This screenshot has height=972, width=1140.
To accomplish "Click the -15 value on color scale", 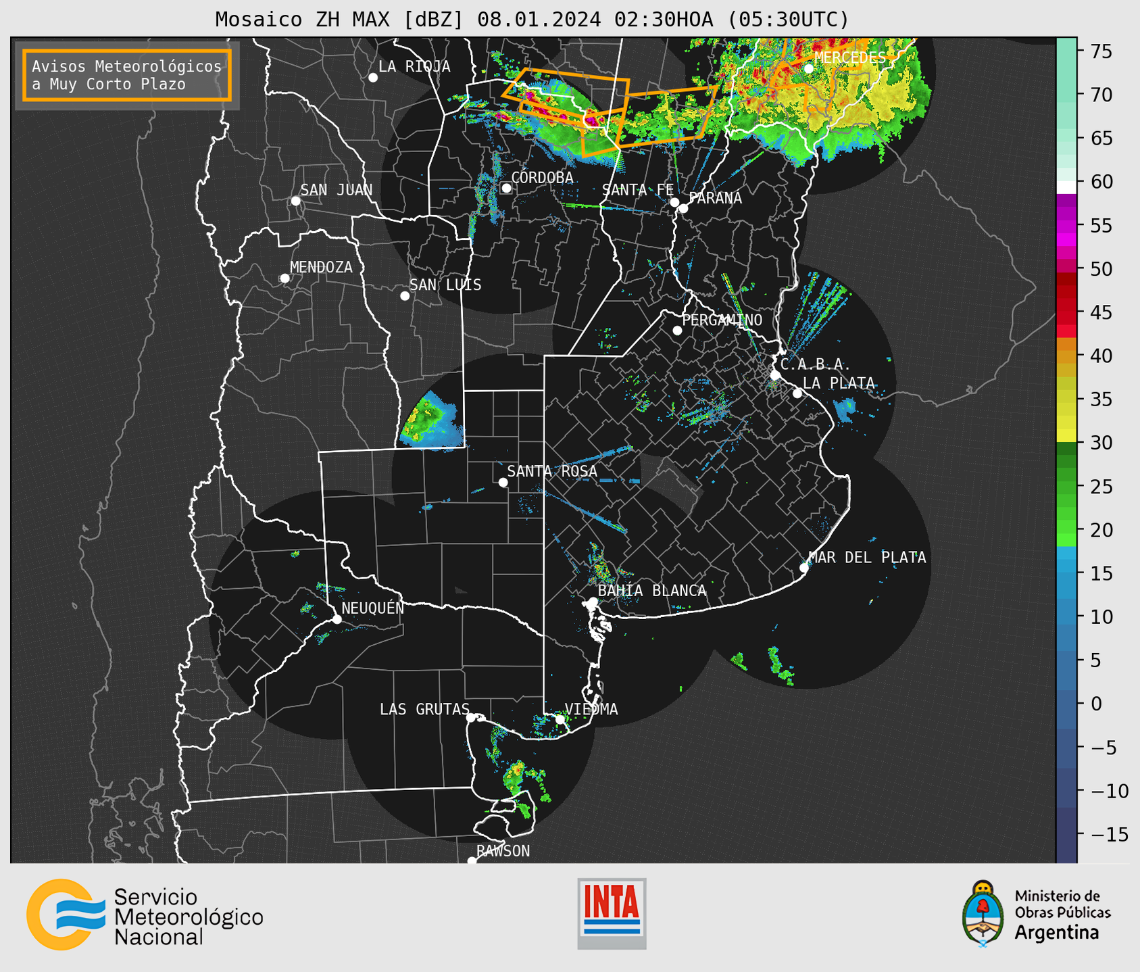I will coord(1109,834).
